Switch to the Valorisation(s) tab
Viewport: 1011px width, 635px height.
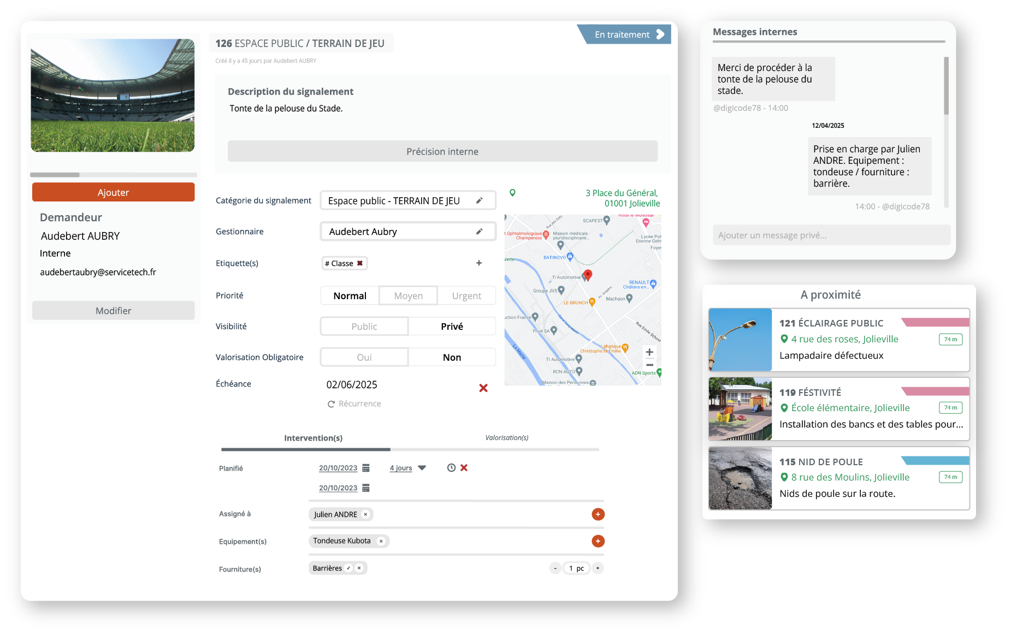click(507, 438)
